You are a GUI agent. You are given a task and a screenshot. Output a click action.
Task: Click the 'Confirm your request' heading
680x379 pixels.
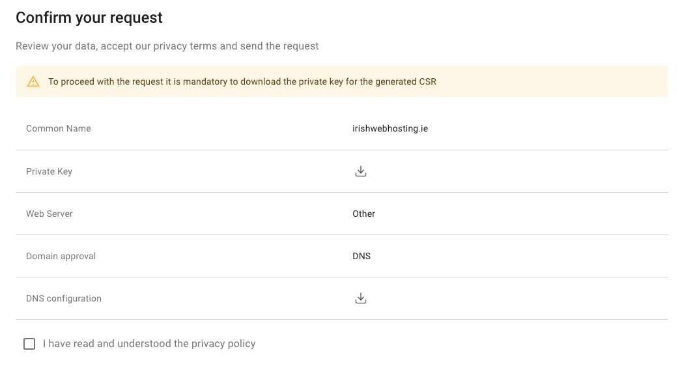[x=89, y=18]
